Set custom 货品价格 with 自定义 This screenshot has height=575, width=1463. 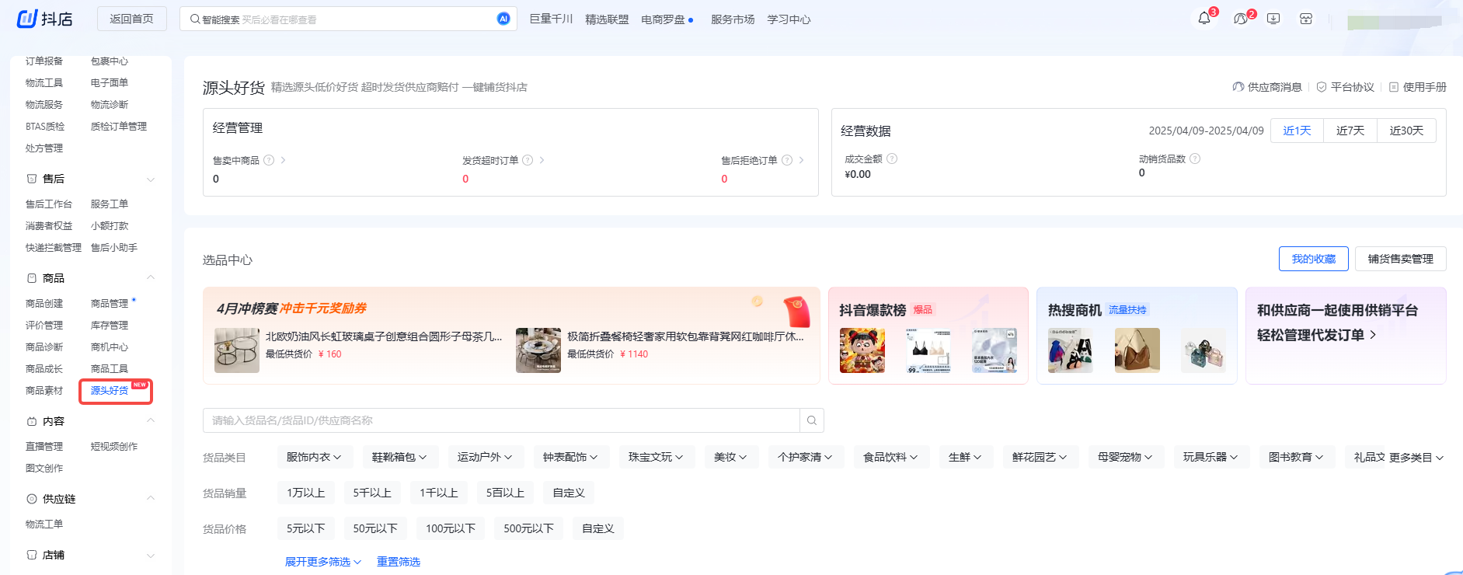598,528
